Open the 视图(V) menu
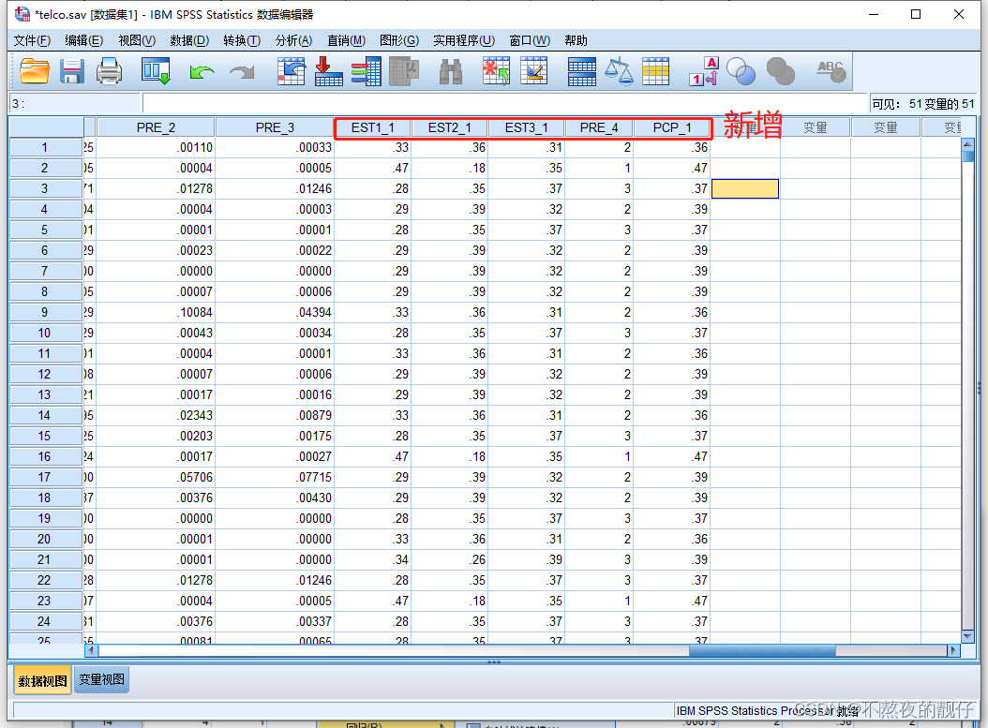This screenshot has height=728, width=988. point(137,40)
